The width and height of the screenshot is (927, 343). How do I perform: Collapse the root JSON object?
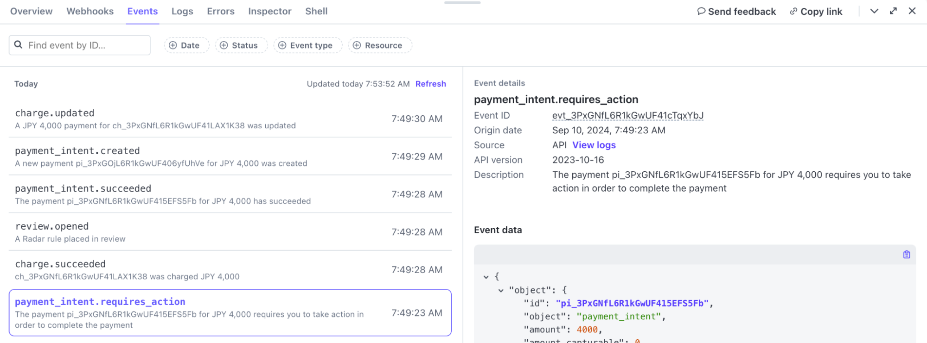tap(486, 277)
